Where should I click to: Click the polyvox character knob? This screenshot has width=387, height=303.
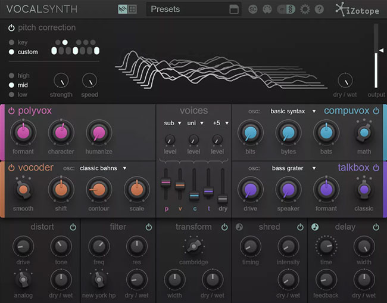tap(61, 132)
